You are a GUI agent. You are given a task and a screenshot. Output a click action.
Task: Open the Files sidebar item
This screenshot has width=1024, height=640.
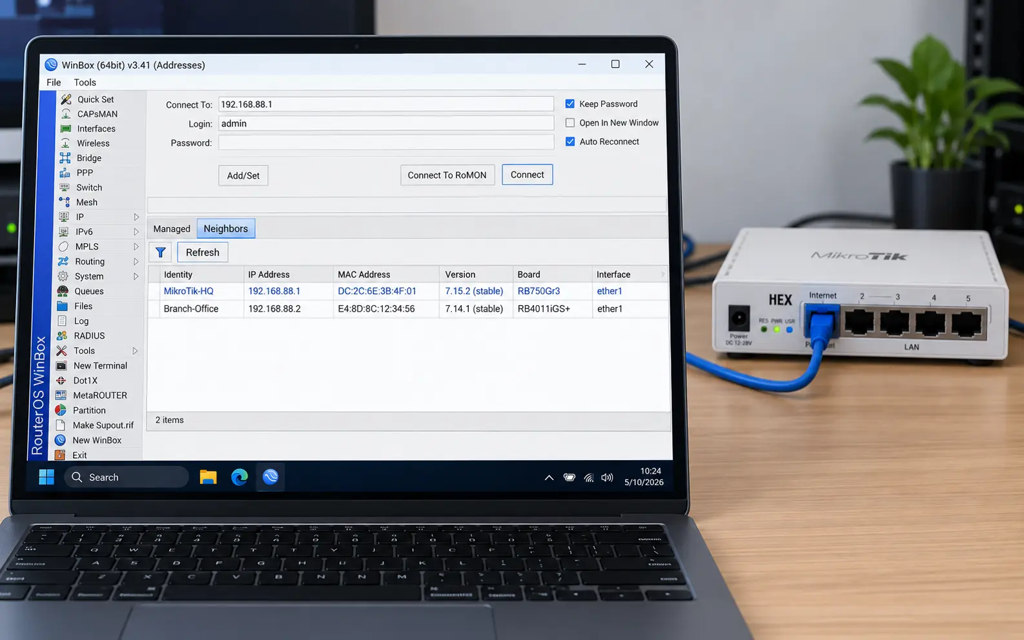point(83,306)
